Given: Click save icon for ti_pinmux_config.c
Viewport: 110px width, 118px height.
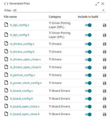Looking at the screenshot, I should (104, 75).
